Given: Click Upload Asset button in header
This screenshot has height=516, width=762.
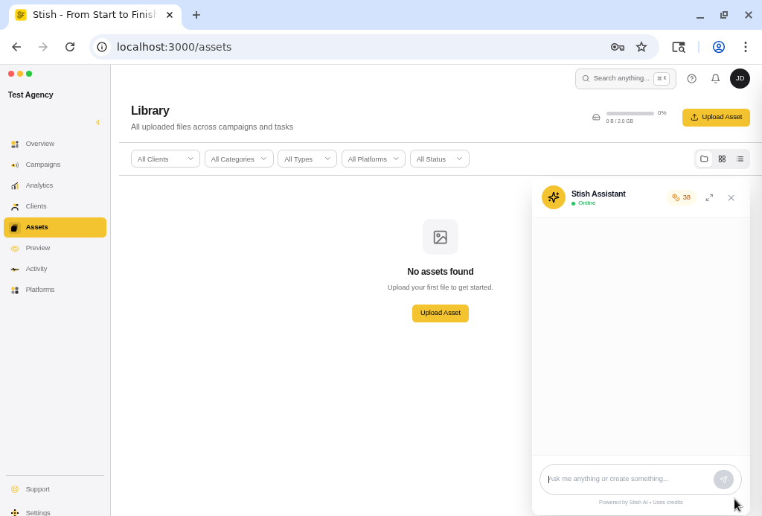Looking at the screenshot, I should [x=716, y=118].
